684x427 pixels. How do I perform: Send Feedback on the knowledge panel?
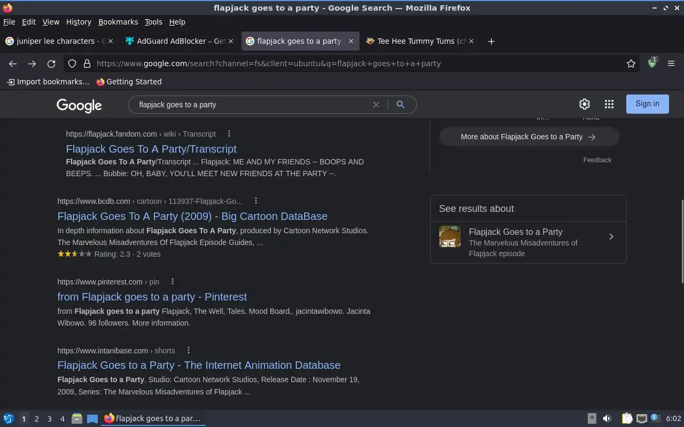click(x=597, y=160)
